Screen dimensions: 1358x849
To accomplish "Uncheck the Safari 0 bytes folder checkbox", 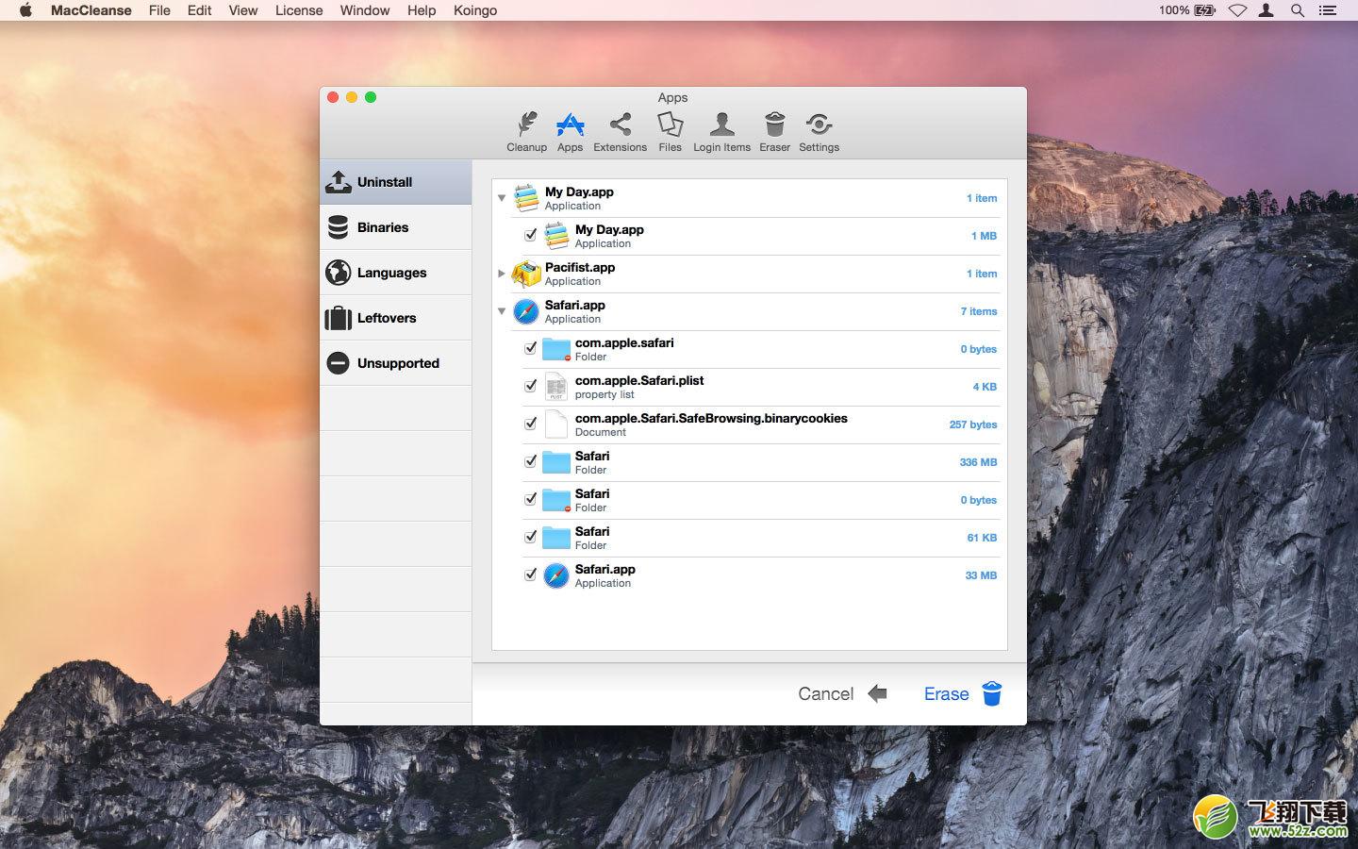I will [530, 499].
